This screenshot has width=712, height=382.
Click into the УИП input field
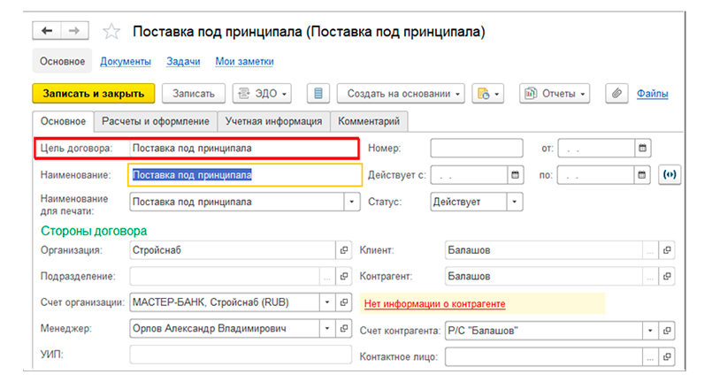241,355
